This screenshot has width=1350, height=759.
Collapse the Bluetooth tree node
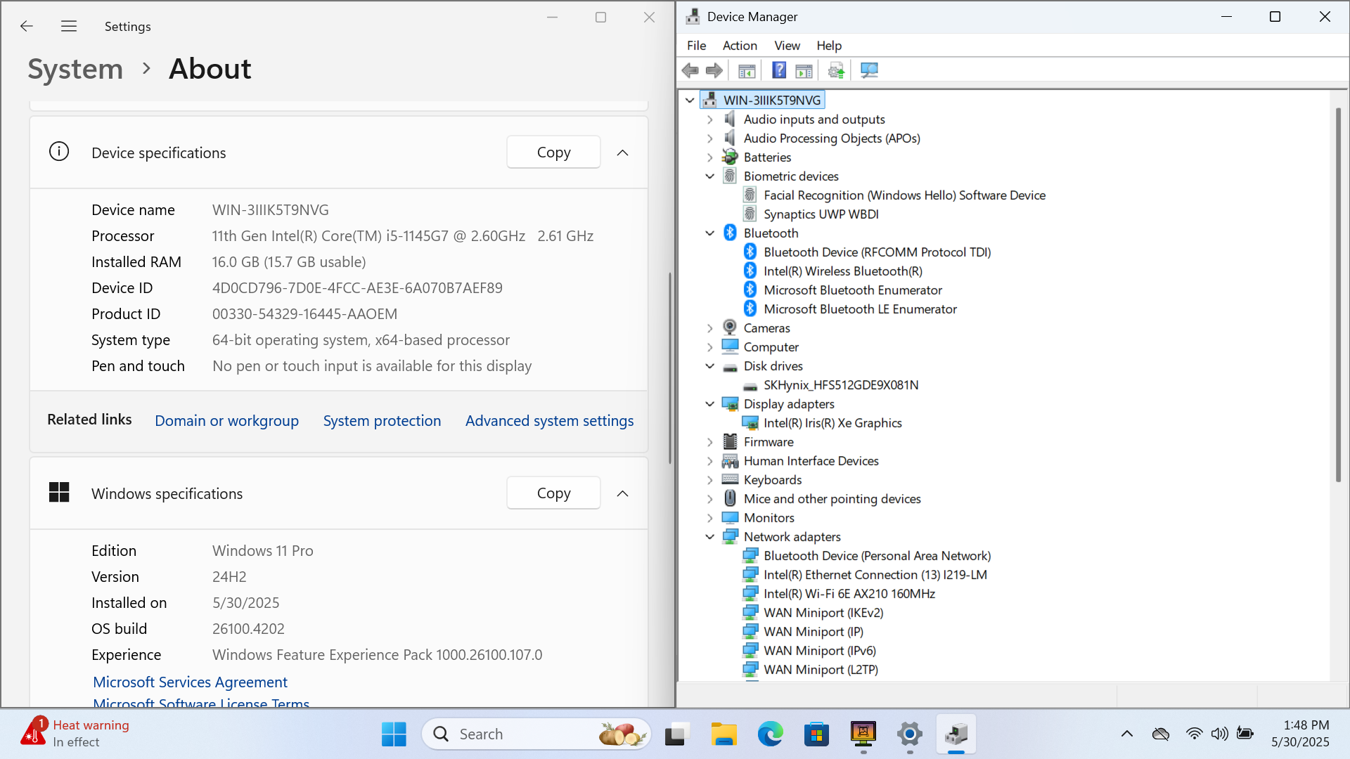click(710, 233)
